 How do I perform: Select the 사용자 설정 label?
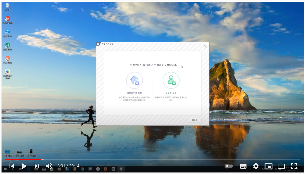pyautogui.click(x=171, y=93)
